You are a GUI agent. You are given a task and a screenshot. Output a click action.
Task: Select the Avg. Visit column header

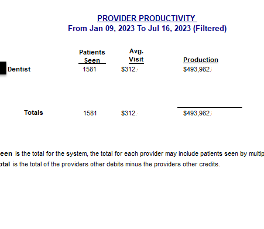pos(136,55)
